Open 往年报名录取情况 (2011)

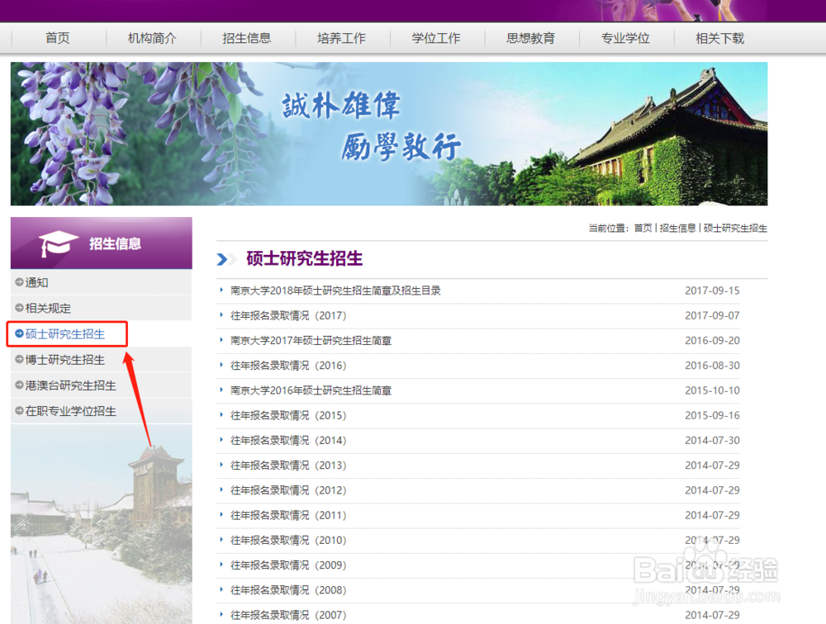[x=288, y=515]
